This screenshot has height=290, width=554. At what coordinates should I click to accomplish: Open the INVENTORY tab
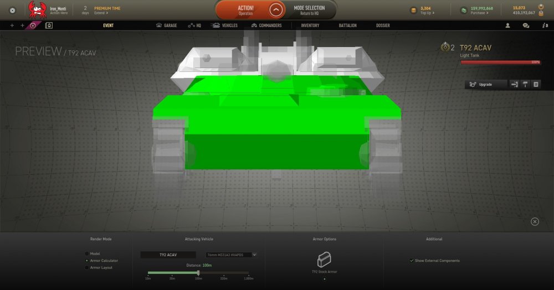tap(310, 25)
